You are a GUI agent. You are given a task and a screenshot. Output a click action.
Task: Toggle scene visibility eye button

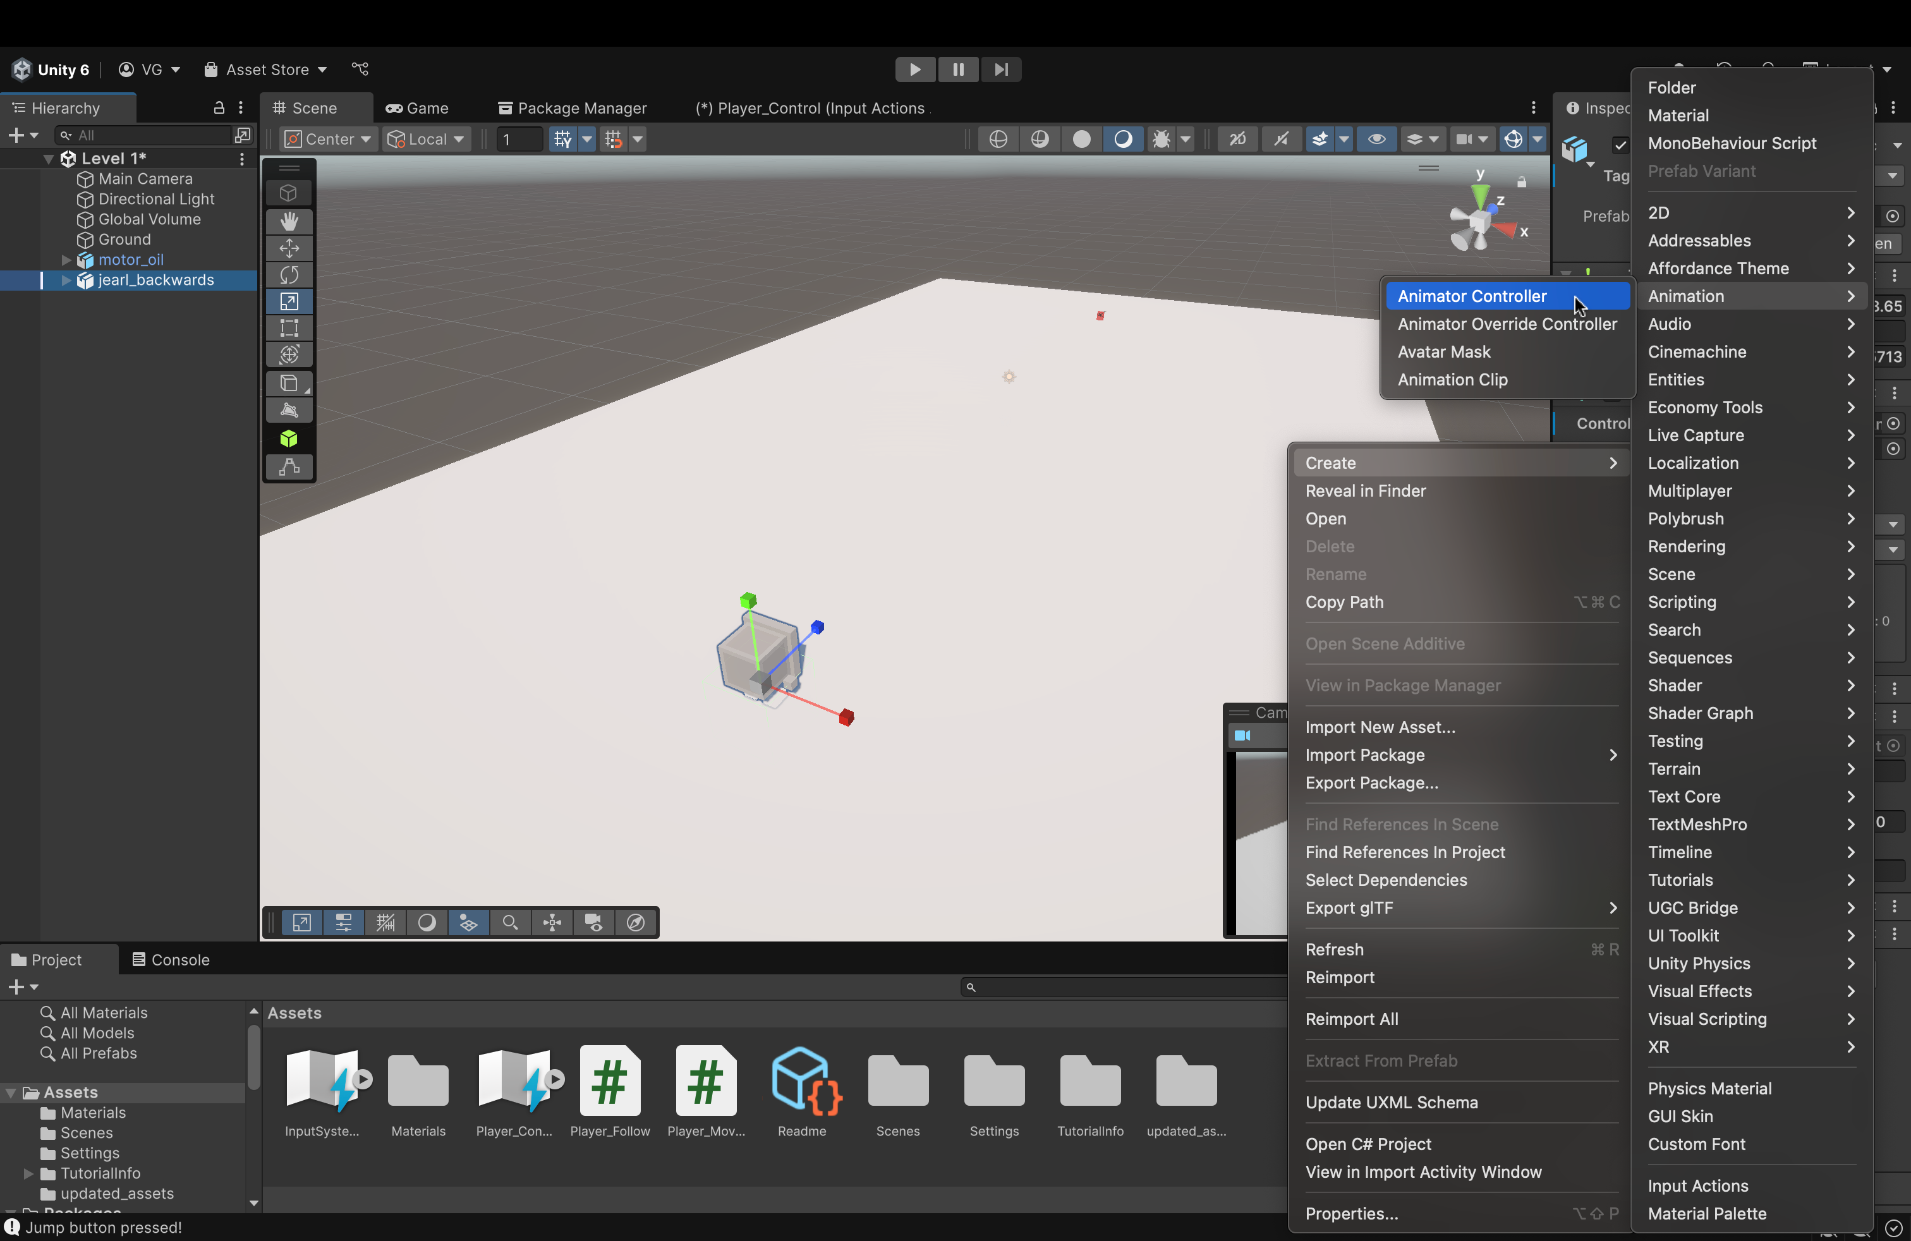tap(1377, 140)
